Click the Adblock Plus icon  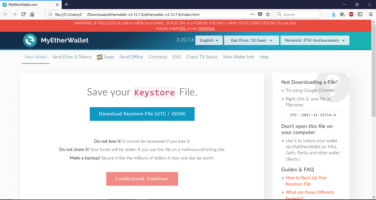(x=351, y=15)
